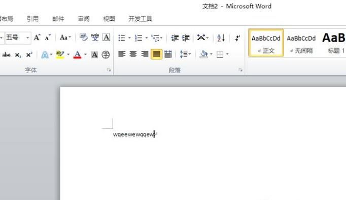Viewport: 346px width, 200px height.
Task: Apply Text Effects glowing A
Action: 45,54
